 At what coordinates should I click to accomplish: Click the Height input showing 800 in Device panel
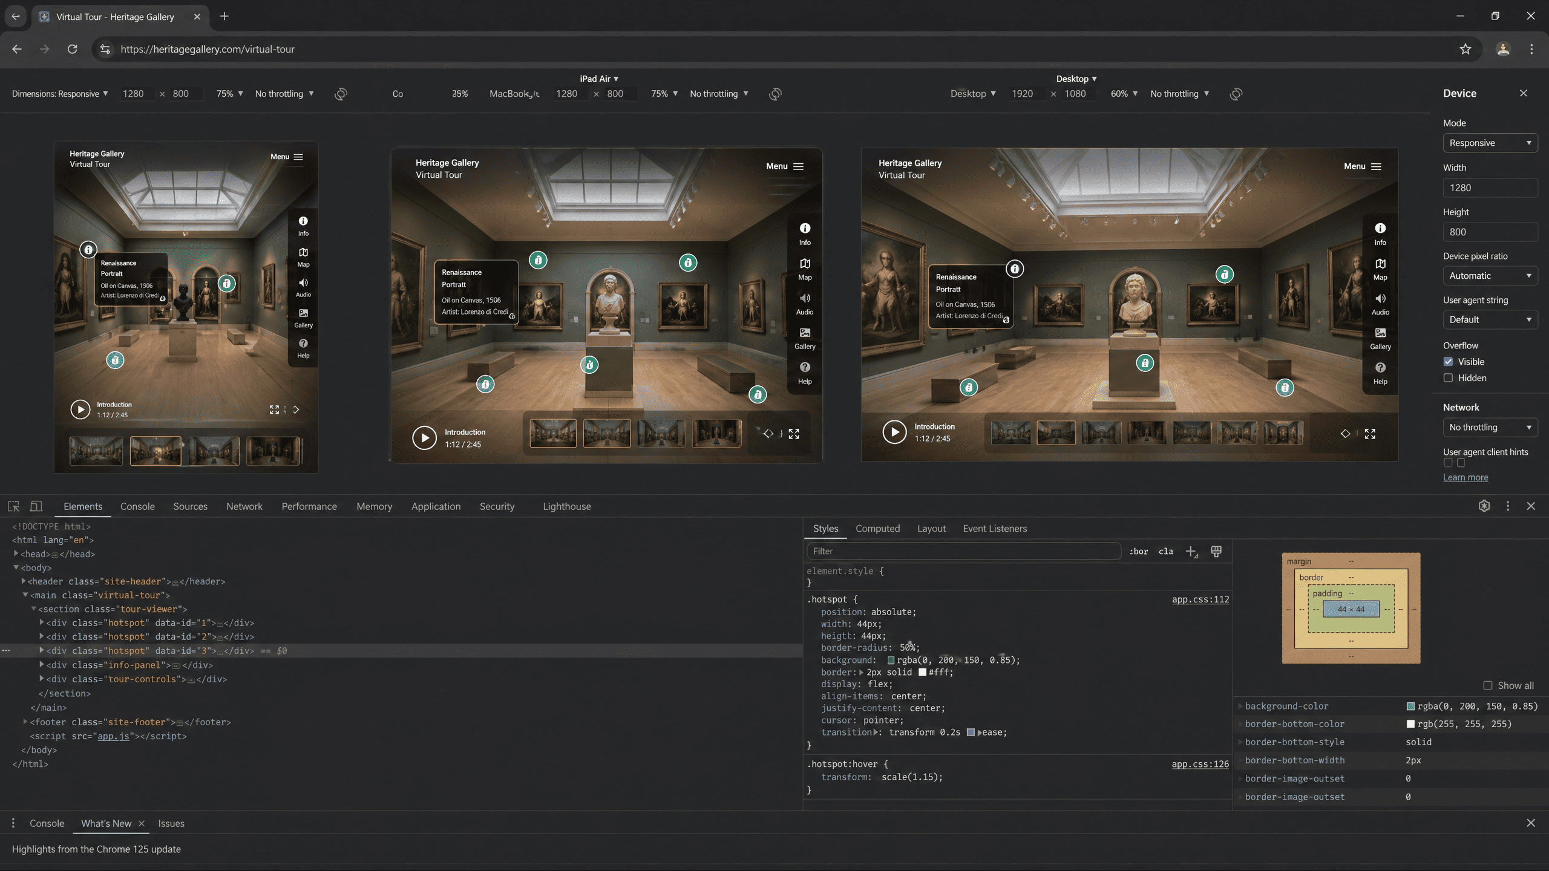pyautogui.click(x=1490, y=232)
